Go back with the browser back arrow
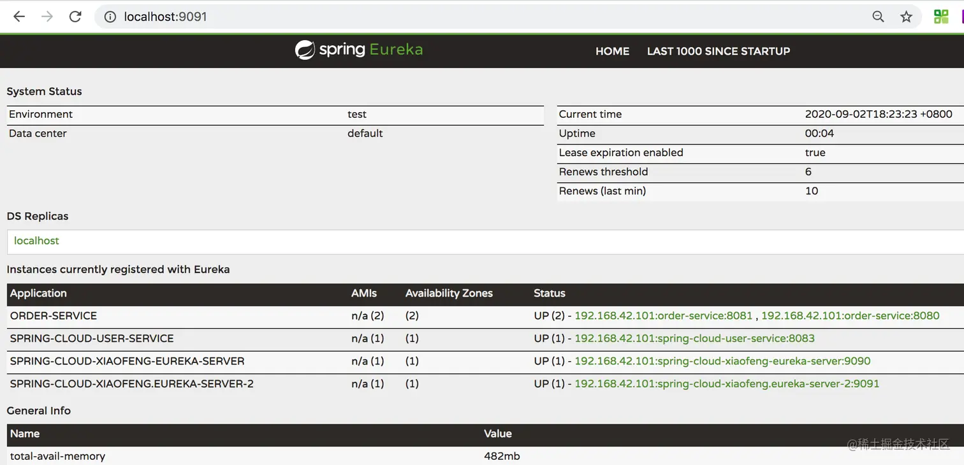The height and width of the screenshot is (465, 964). (19, 17)
